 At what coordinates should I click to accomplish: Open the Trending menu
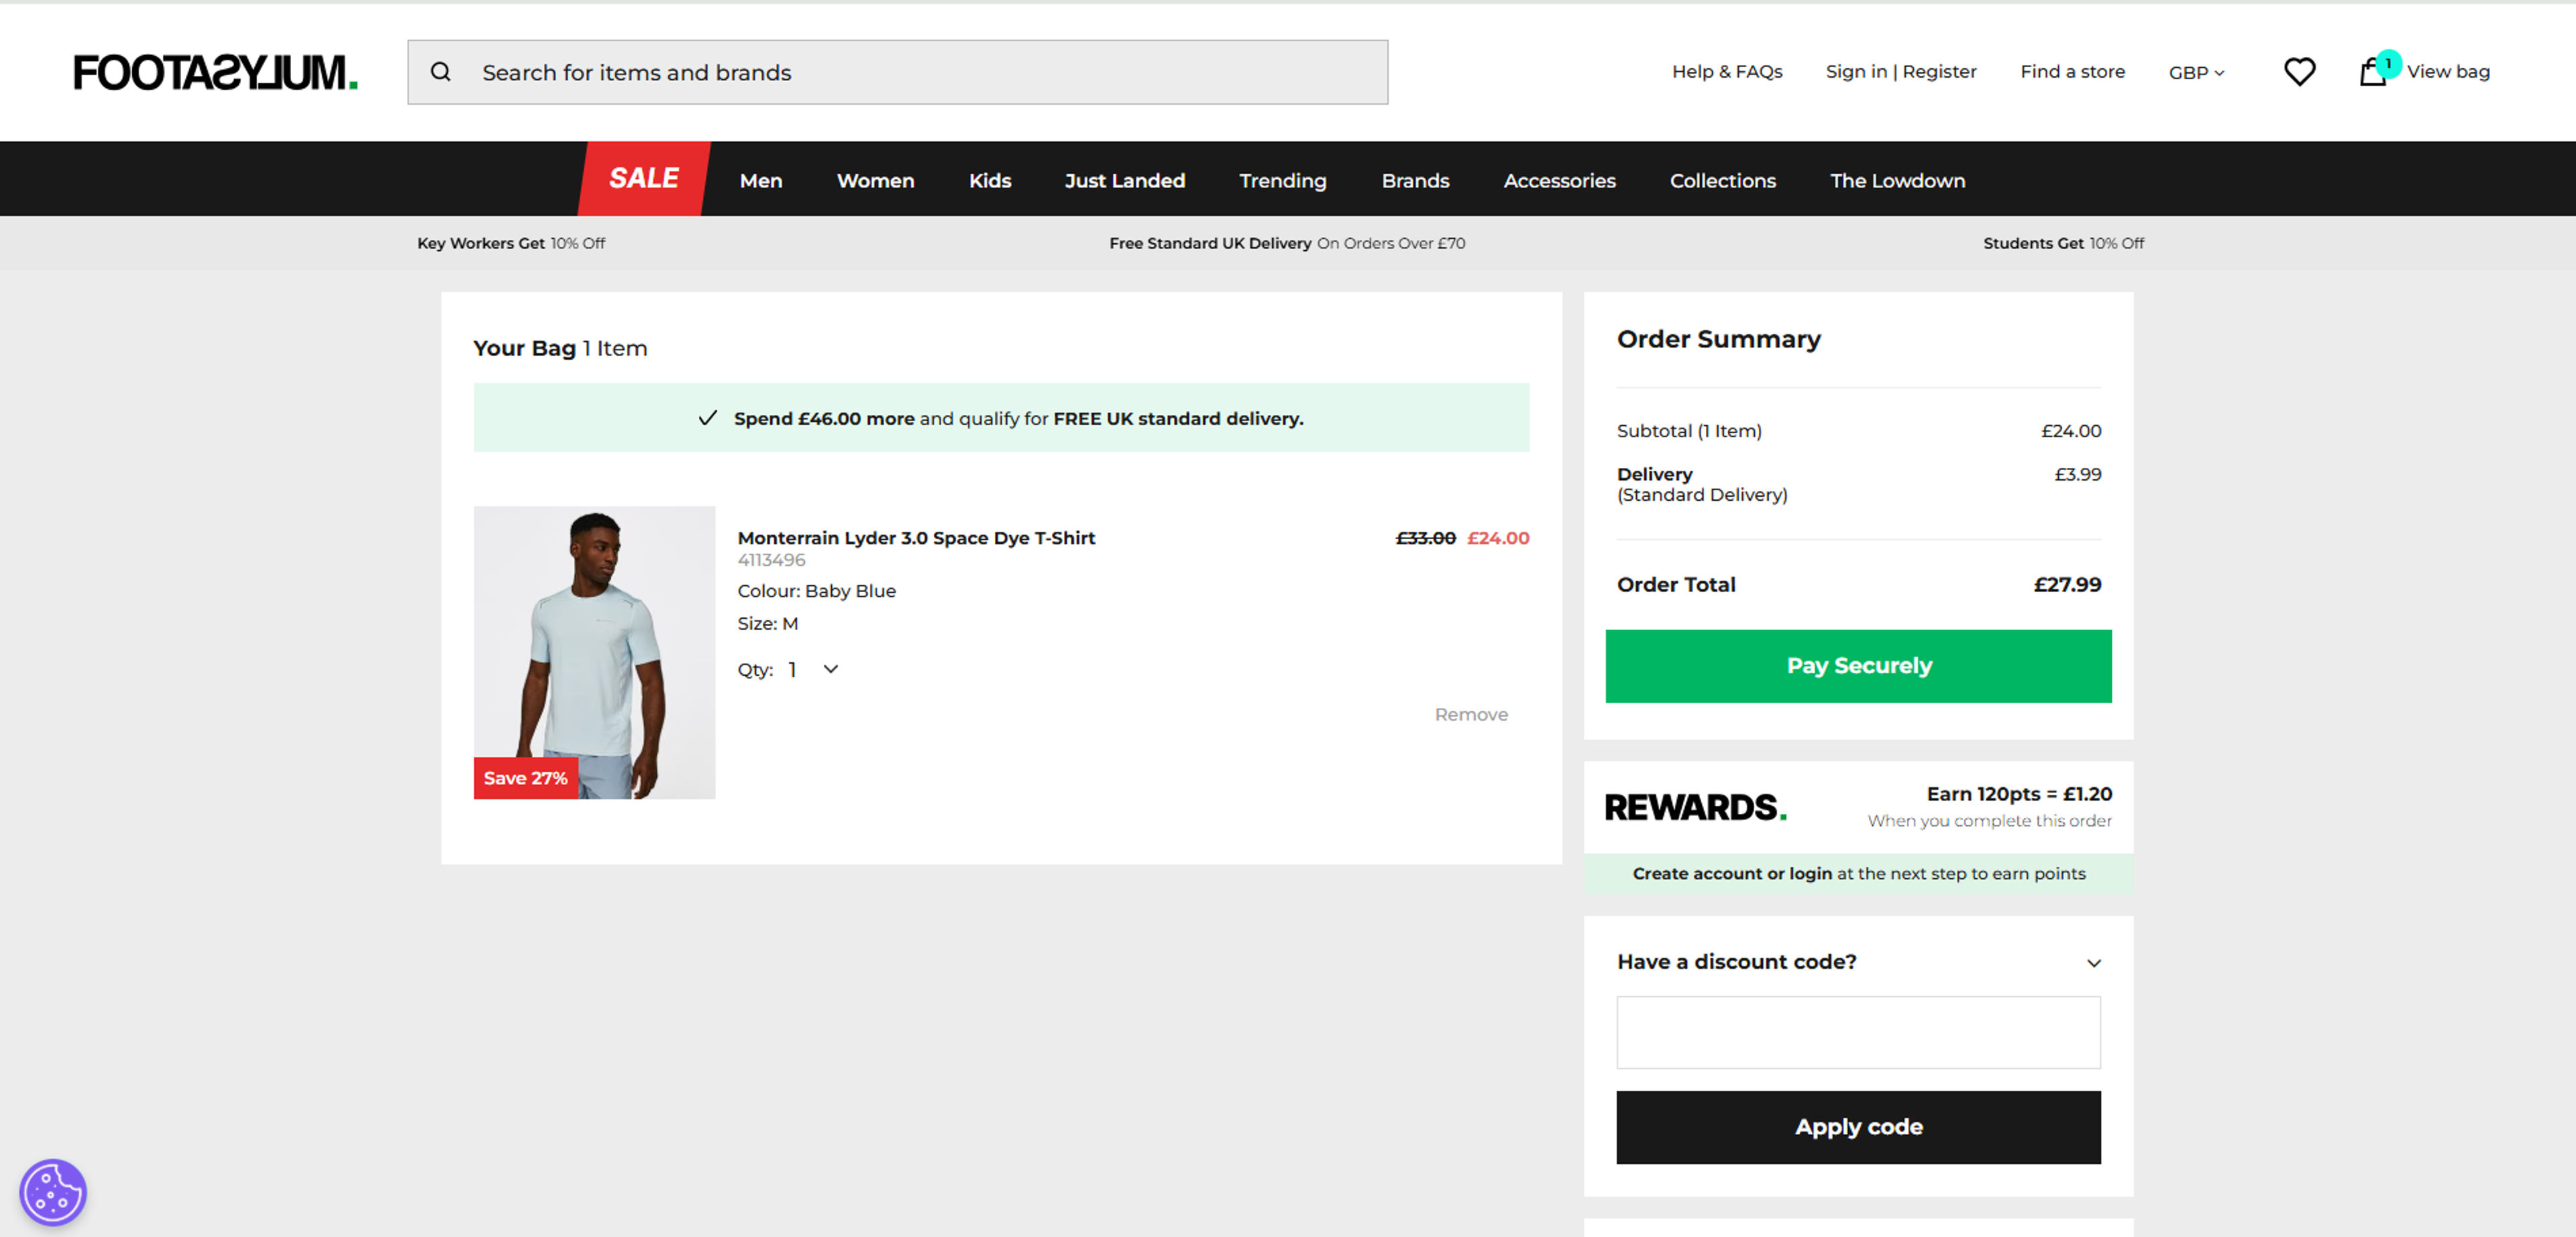[1283, 181]
